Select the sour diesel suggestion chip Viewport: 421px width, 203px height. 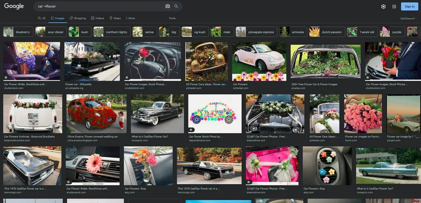click(x=51, y=32)
